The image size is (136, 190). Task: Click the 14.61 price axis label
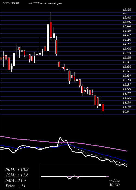point(127,35)
